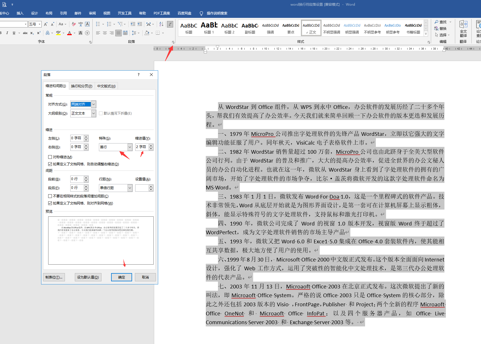Click 取消 to cancel paragraph dialog
This screenshot has height=344, width=481.
(x=145, y=277)
